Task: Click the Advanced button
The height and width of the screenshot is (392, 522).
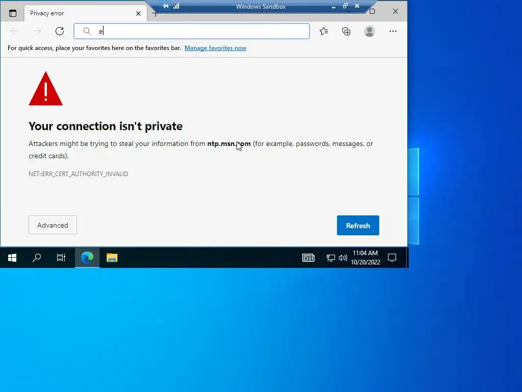Action: [x=53, y=225]
